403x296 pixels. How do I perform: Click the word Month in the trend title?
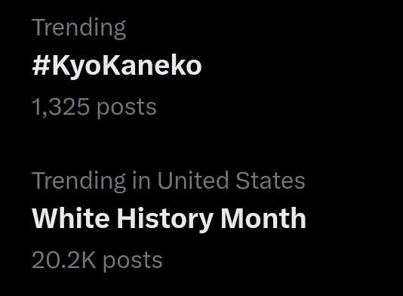click(263, 218)
